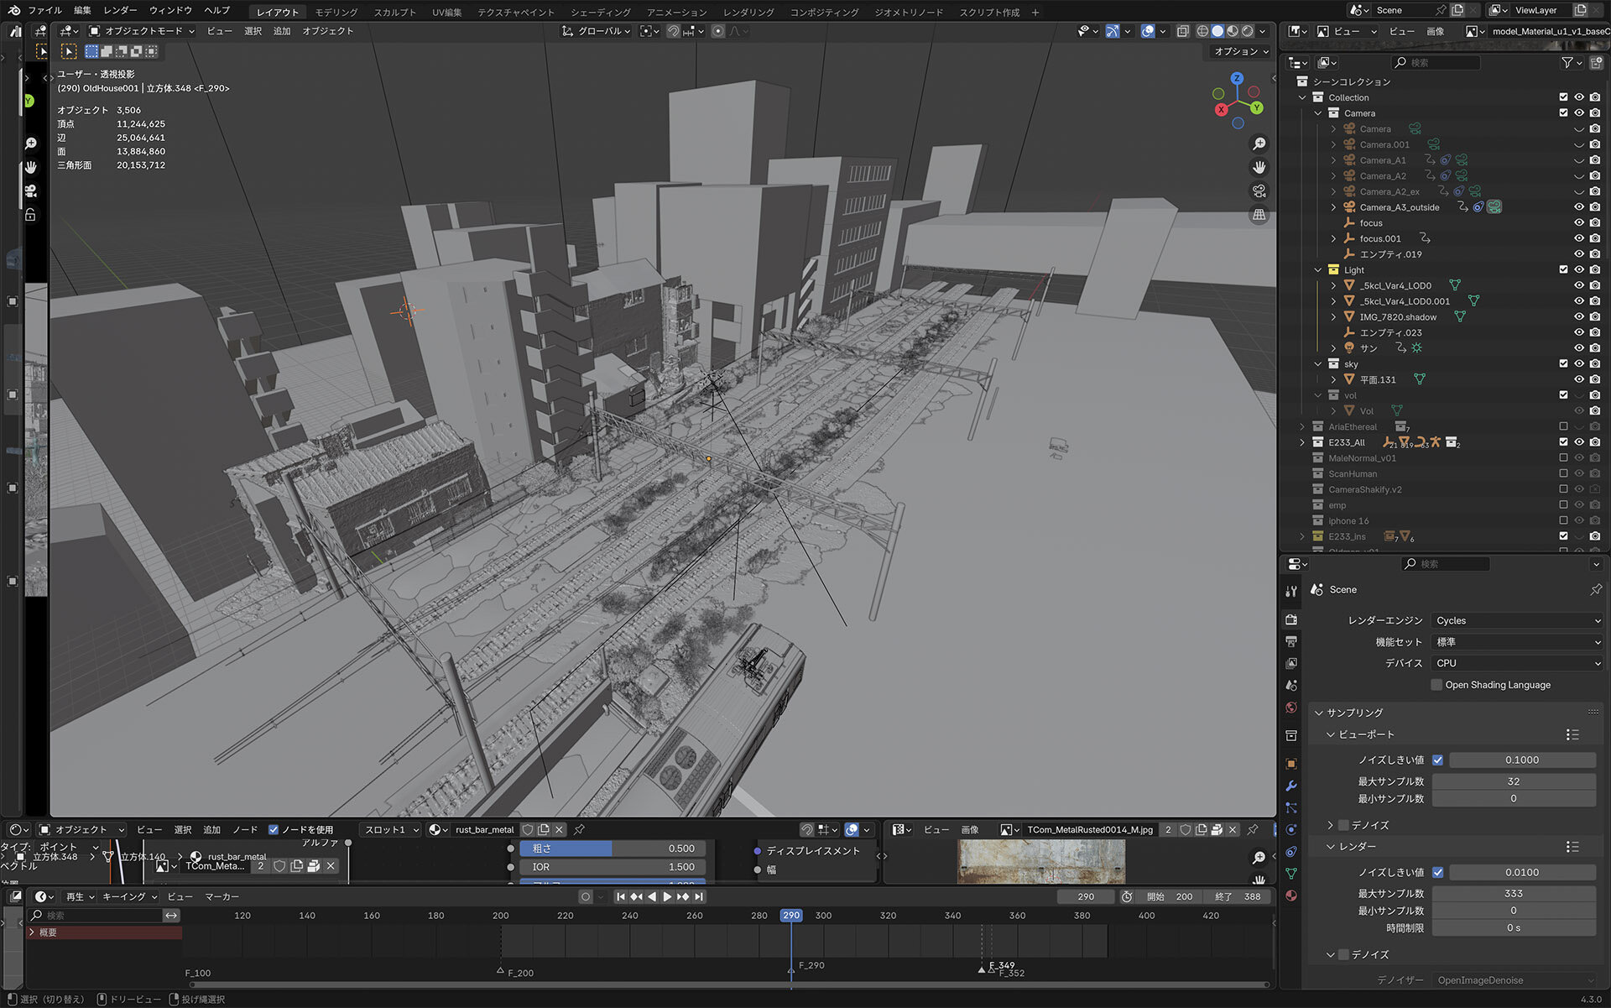Enable Open Shading Language checkbox
Viewport: 1611px width, 1008px height.
(1436, 685)
